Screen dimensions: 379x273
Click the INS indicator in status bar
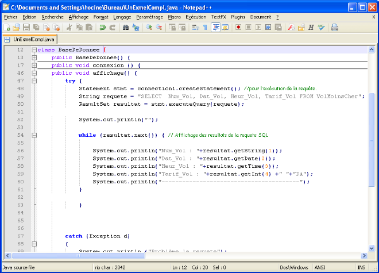click(x=361, y=268)
